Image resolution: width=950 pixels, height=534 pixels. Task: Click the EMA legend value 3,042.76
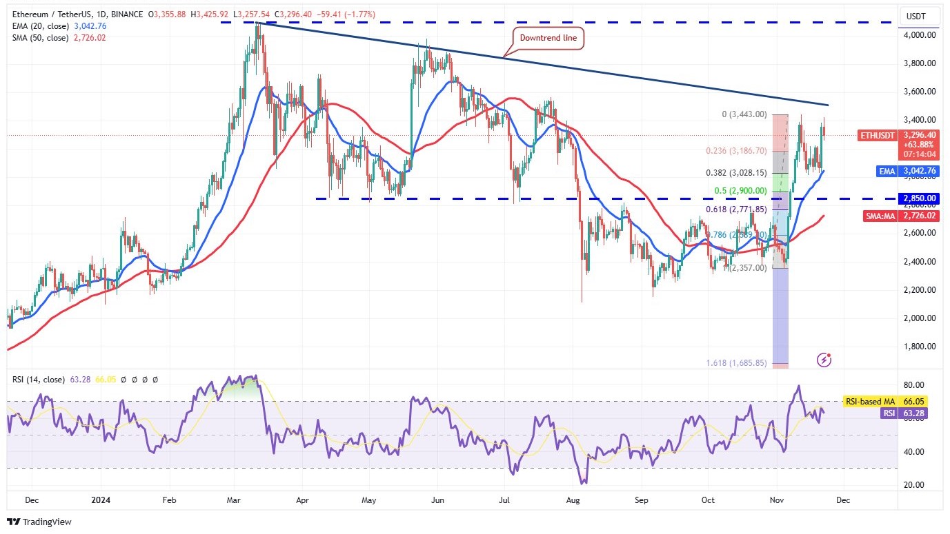[90, 26]
